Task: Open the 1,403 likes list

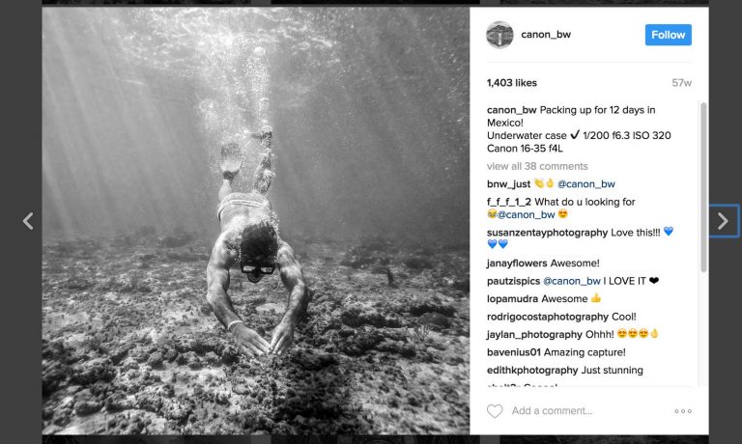Action: pos(512,83)
